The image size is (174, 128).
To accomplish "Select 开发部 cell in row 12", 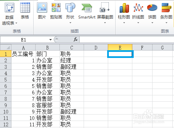I will (x=48, y=124).
